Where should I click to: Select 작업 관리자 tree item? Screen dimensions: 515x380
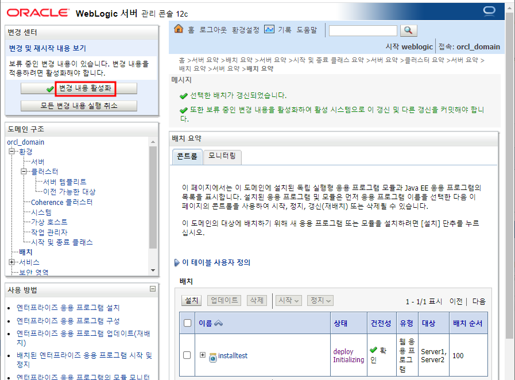pyautogui.click(x=49, y=232)
